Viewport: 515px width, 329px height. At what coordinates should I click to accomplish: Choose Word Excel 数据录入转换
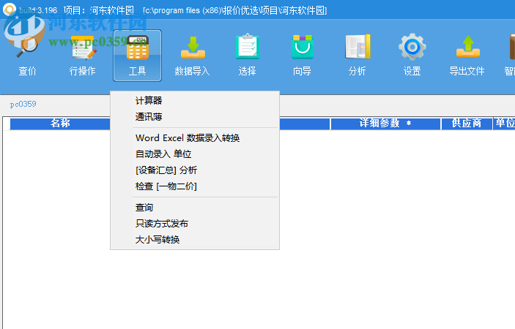pyautogui.click(x=195, y=138)
